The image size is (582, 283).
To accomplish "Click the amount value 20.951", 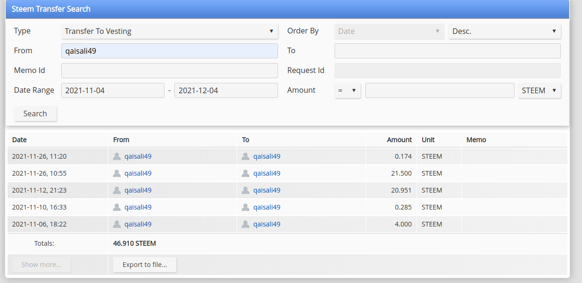I will coord(402,190).
